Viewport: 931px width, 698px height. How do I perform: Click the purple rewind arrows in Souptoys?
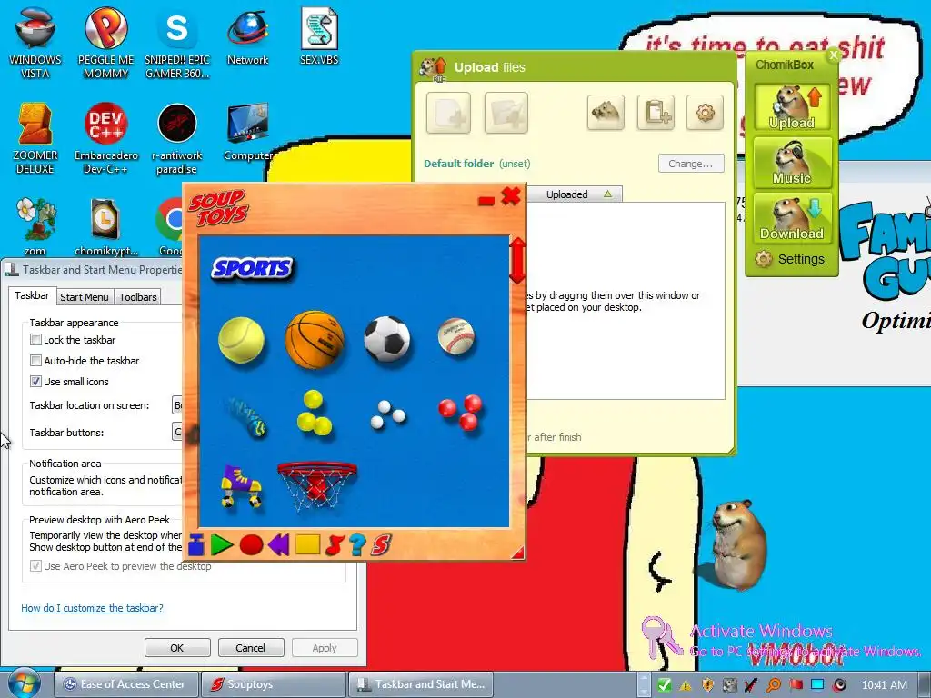pos(278,545)
